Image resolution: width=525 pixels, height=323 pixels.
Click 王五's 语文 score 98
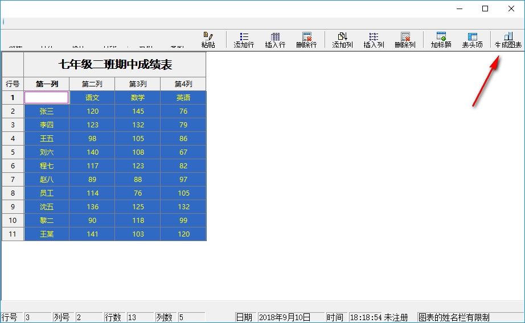pos(92,138)
